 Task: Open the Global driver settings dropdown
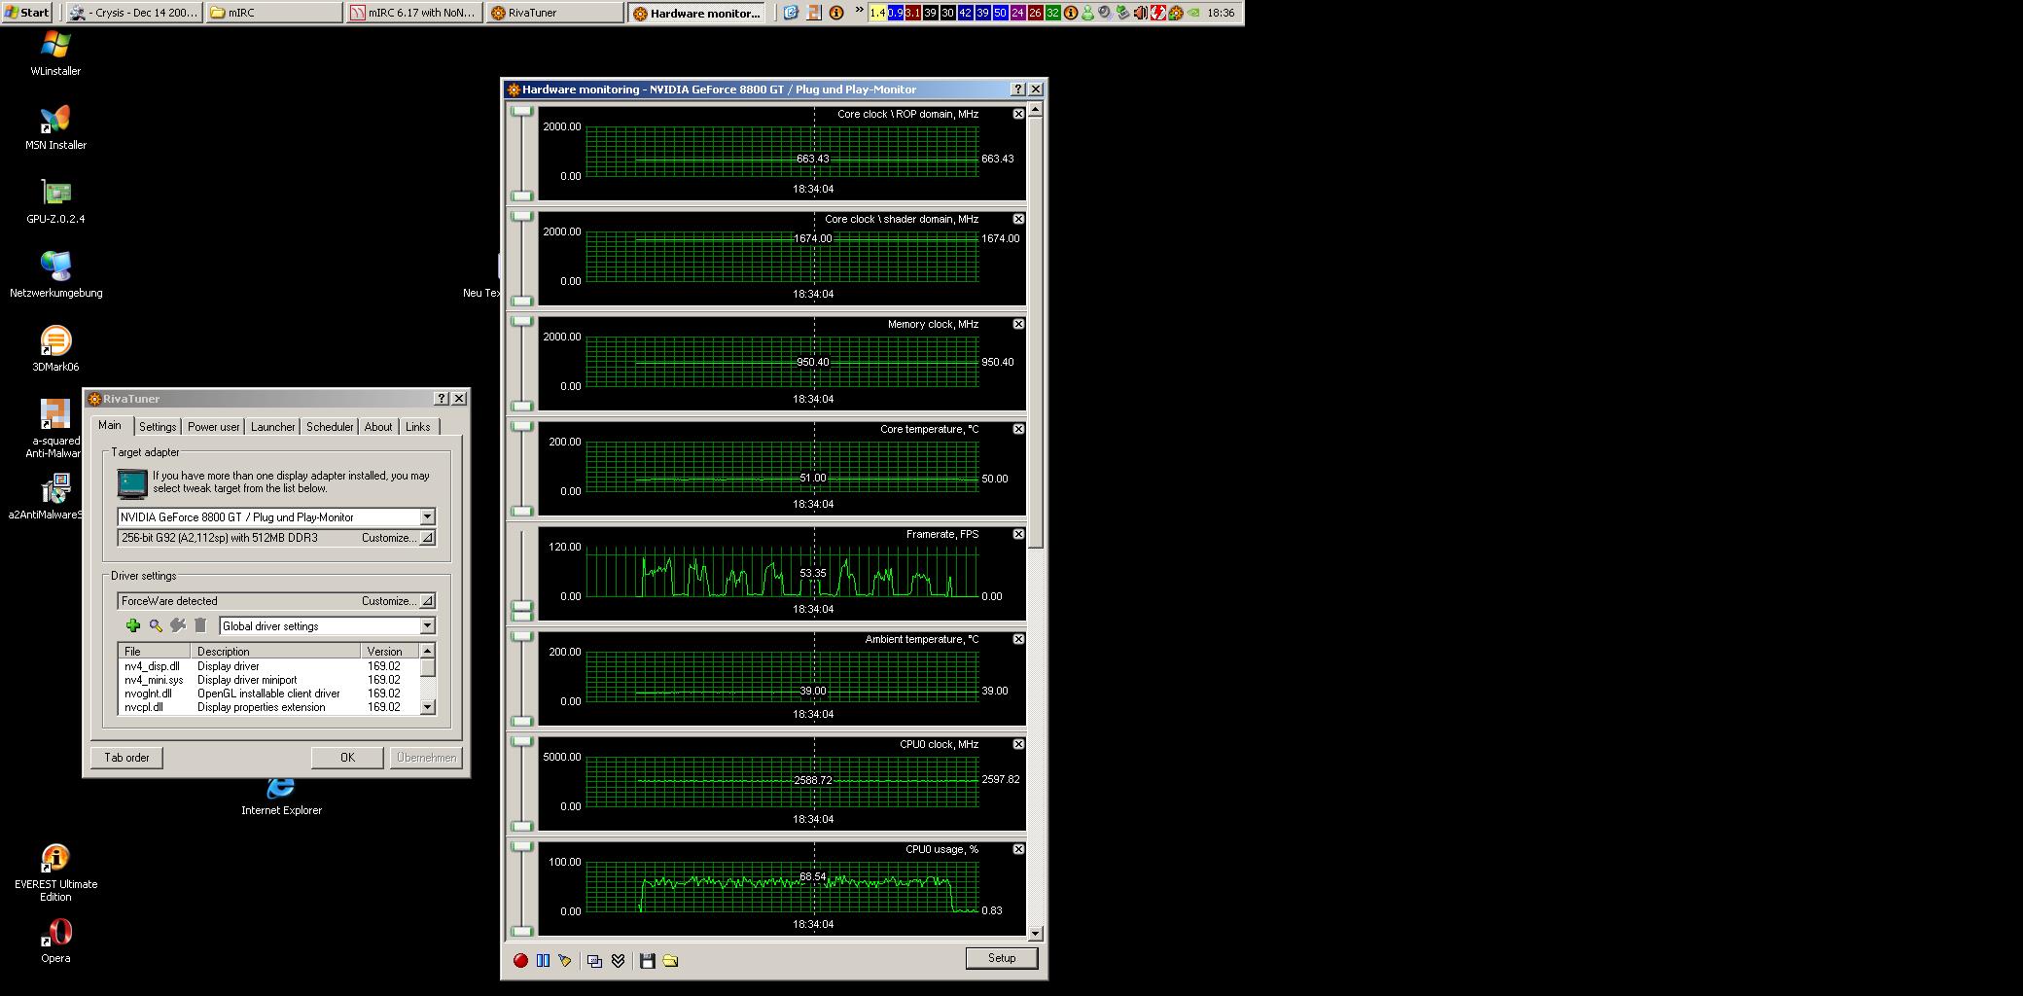tap(427, 625)
